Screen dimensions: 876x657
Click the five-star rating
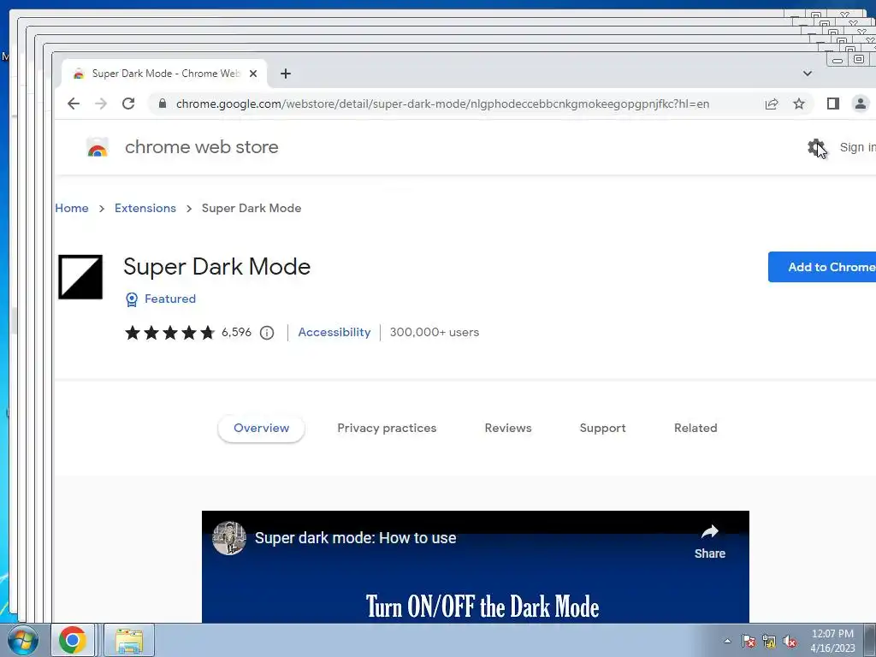tap(170, 333)
